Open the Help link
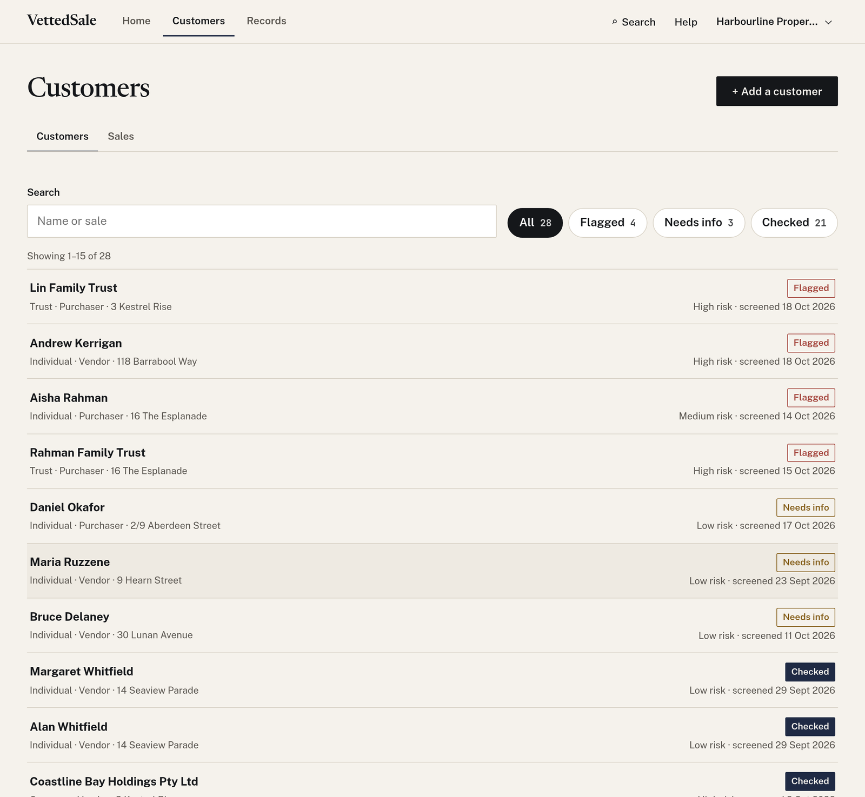Image resolution: width=865 pixels, height=797 pixels. click(x=686, y=22)
